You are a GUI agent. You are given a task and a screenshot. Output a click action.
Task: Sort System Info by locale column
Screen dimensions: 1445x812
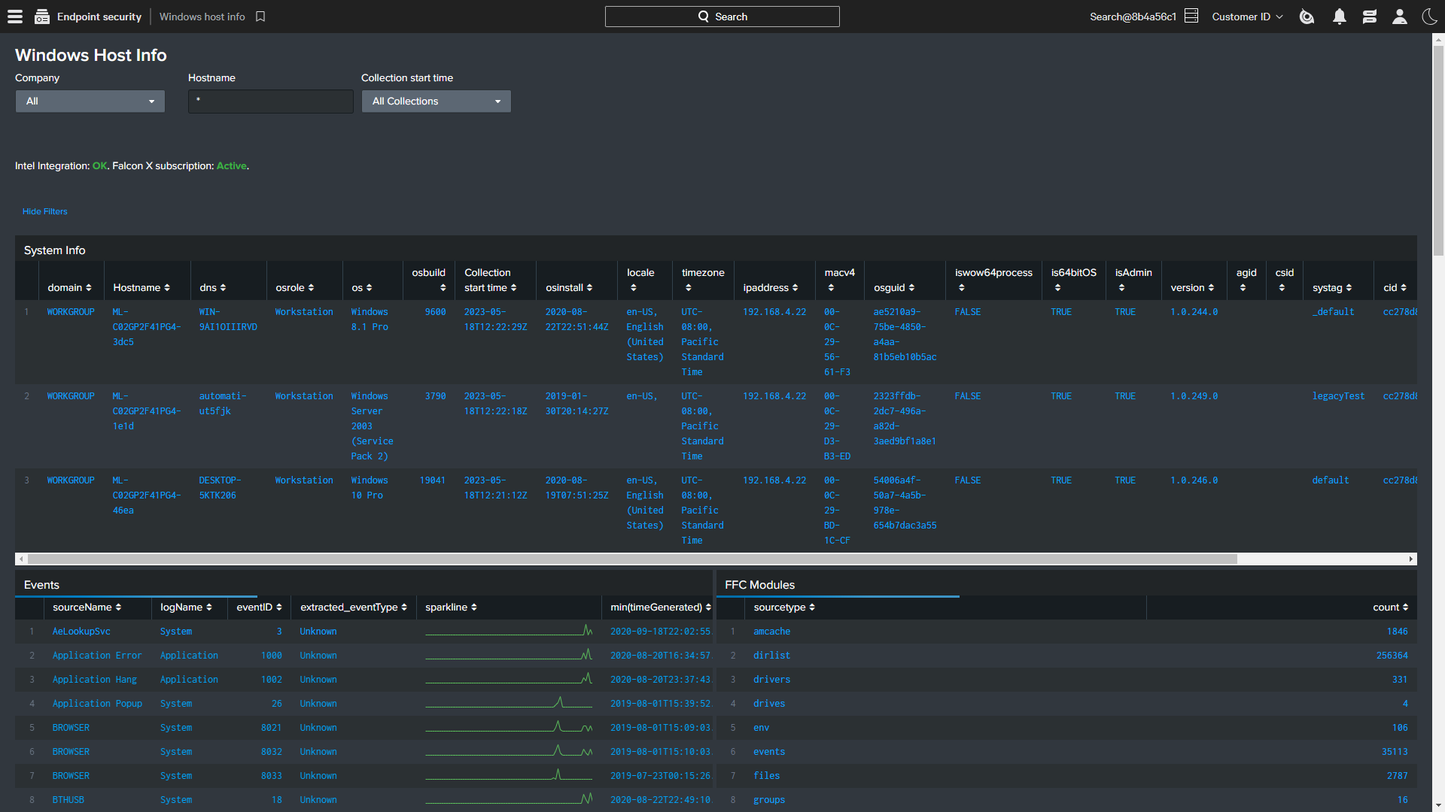click(x=640, y=280)
